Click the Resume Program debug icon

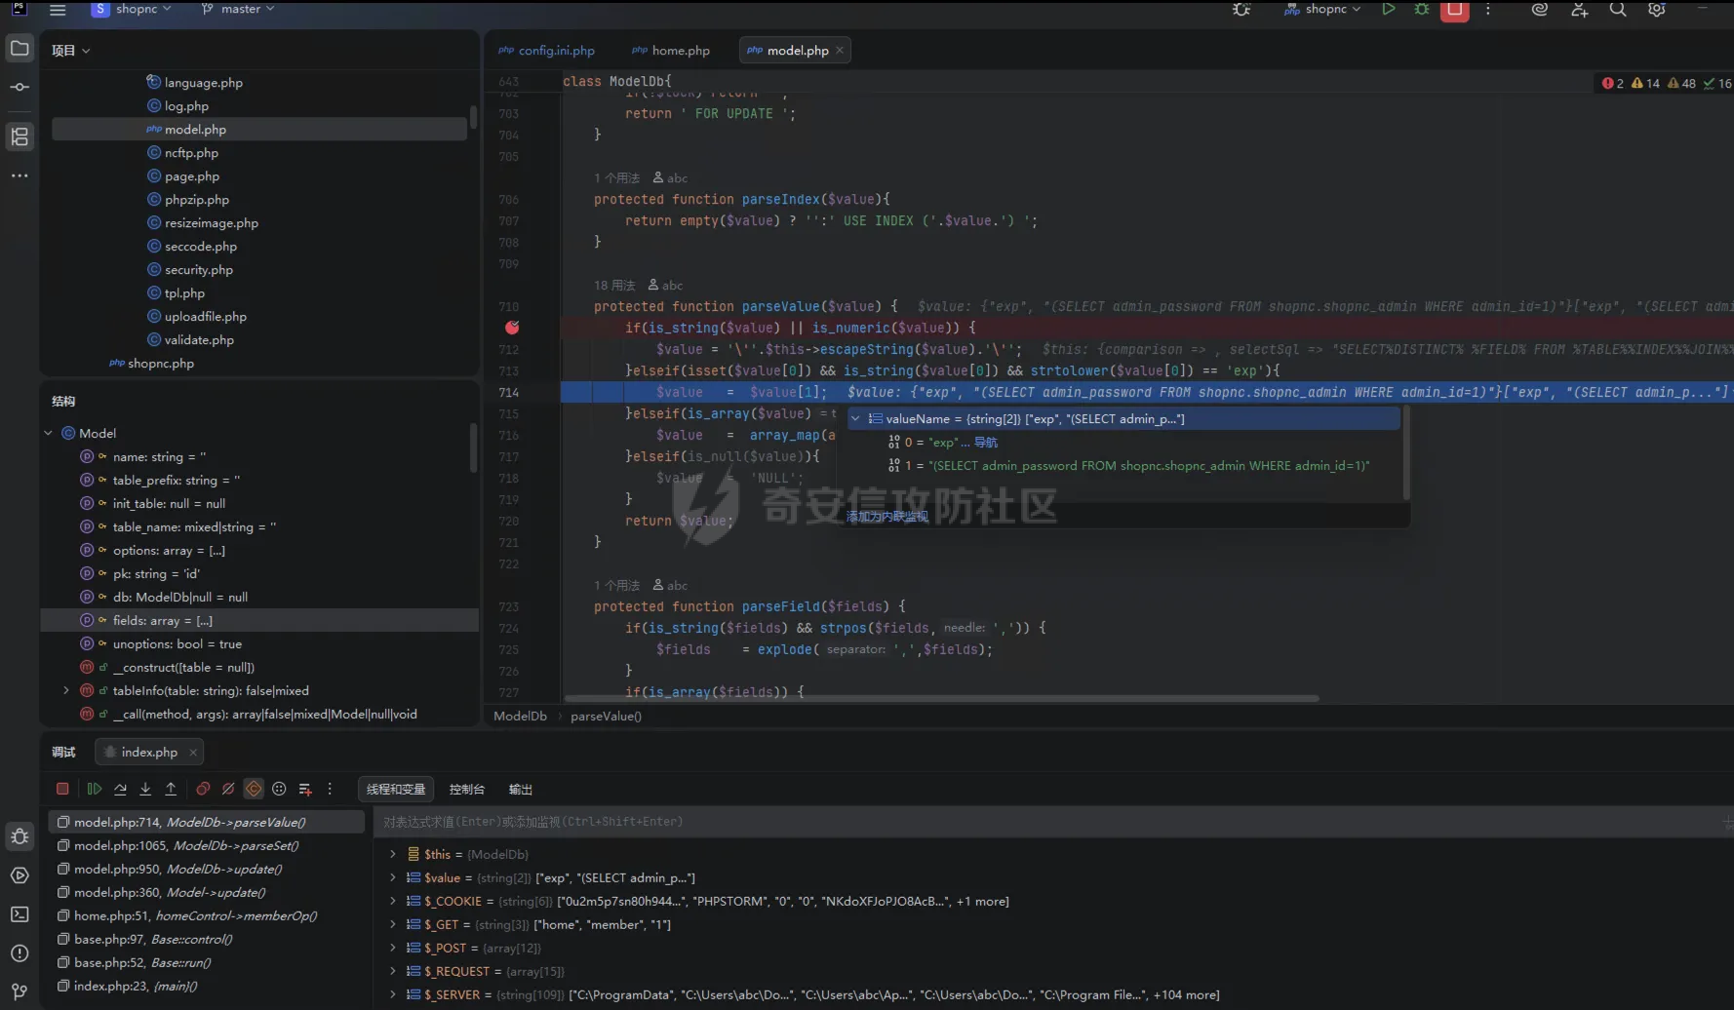click(x=95, y=789)
